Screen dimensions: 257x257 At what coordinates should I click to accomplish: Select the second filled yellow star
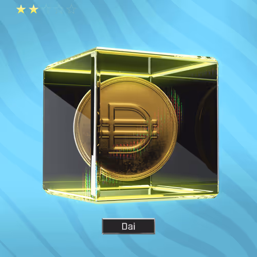33,9
